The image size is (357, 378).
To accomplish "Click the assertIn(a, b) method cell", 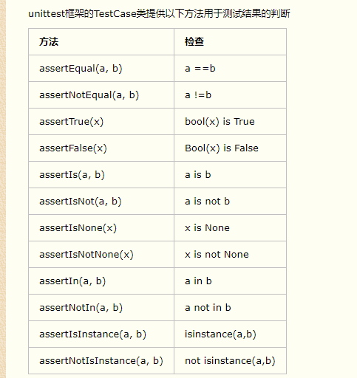I will [101, 281].
